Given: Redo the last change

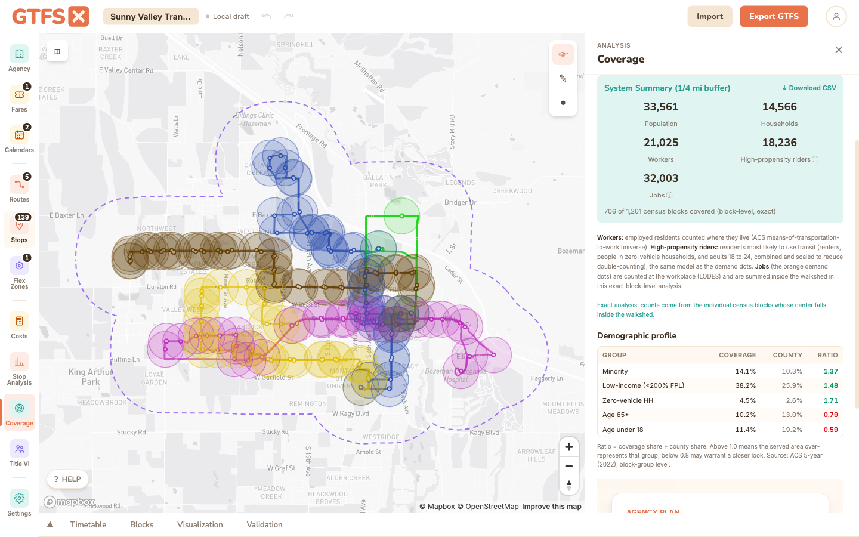Looking at the screenshot, I should tap(289, 17).
